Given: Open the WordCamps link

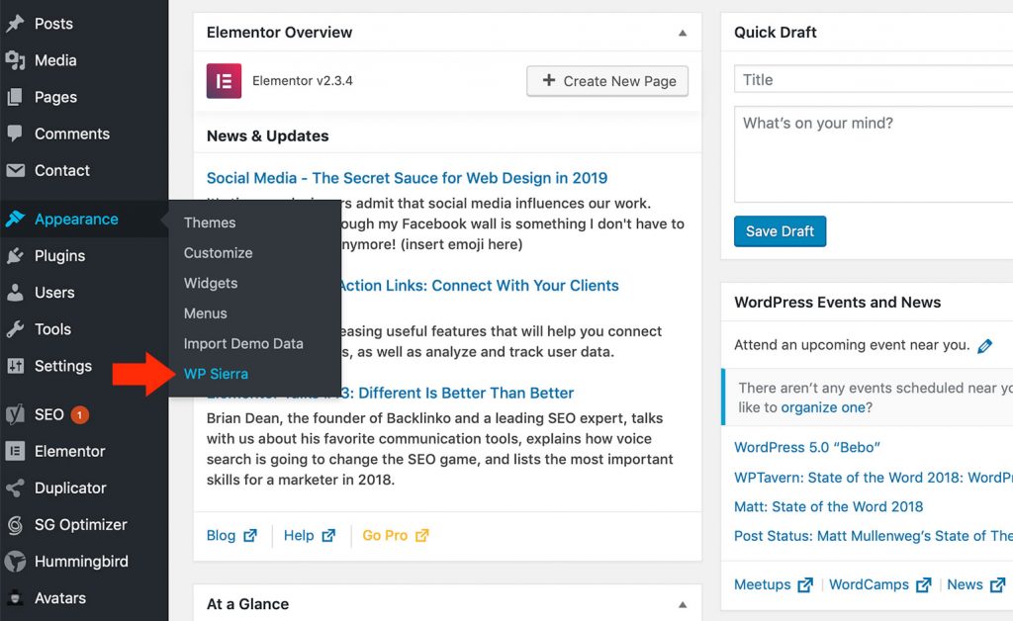Looking at the screenshot, I should pyautogui.click(x=869, y=584).
